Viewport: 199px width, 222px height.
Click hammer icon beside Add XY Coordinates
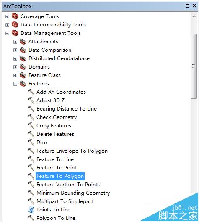31,92
